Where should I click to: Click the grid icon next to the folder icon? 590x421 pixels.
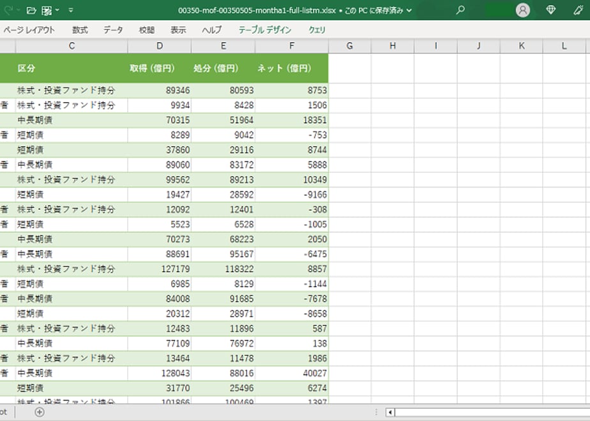[47, 10]
